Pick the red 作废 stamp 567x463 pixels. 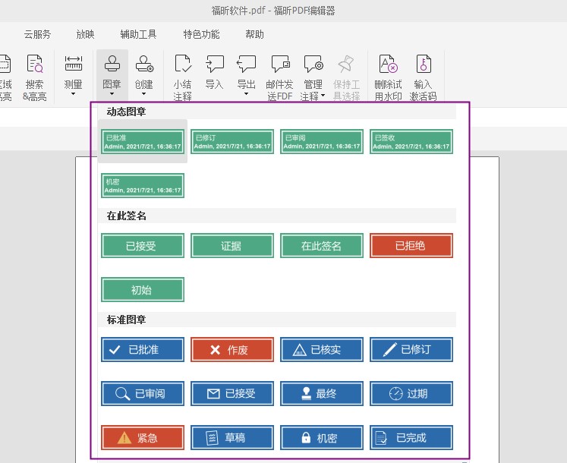pos(232,349)
